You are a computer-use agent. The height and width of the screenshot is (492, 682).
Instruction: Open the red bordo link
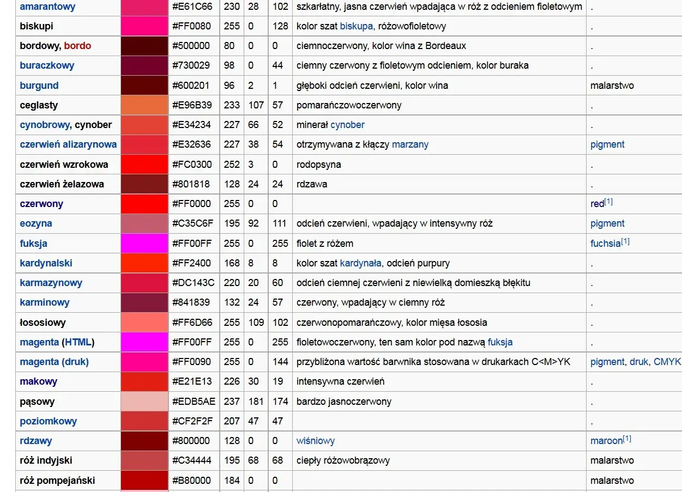click(77, 46)
